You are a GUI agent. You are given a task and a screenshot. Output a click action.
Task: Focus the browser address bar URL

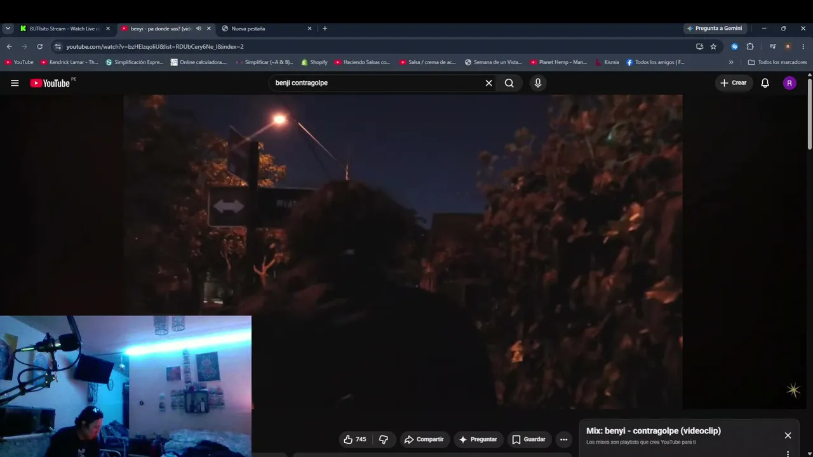(155, 46)
